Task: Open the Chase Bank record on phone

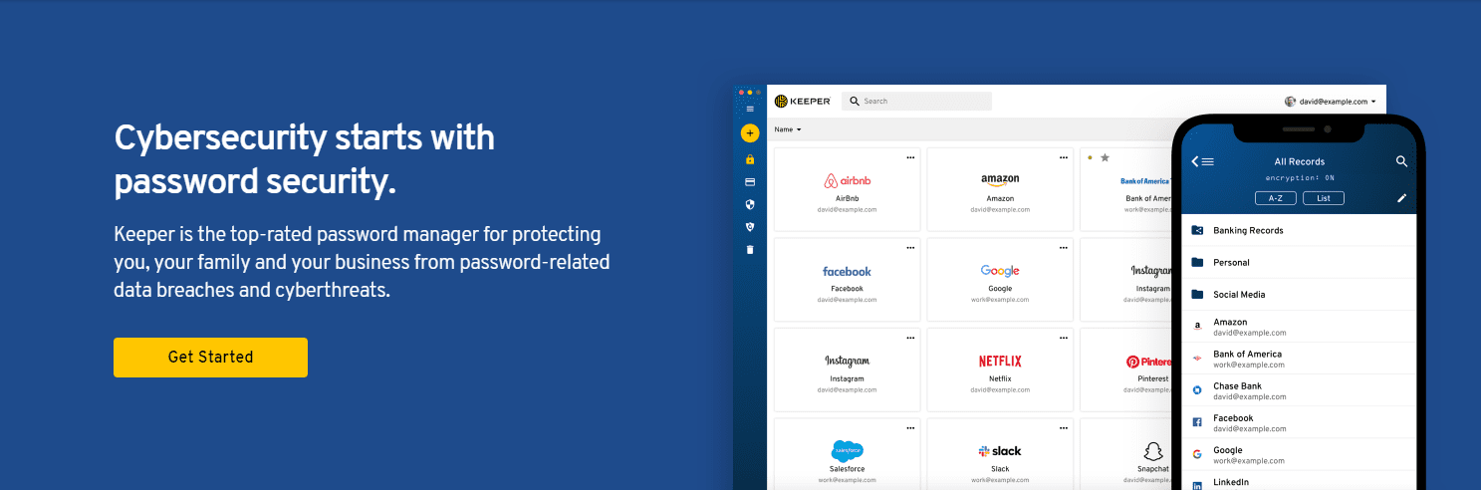Action: click(1298, 390)
